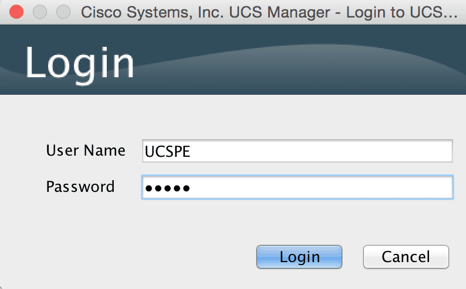
Task: Click the large white Login banner heading
Action: pyautogui.click(x=80, y=64)
